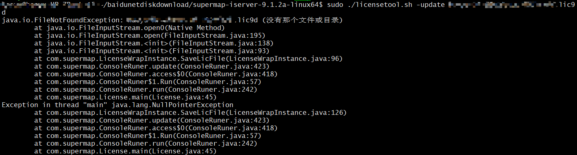Screen dimensions: 577x155
Task: Click the wrapped 'd' character on second line
Action: click(4, 13)
